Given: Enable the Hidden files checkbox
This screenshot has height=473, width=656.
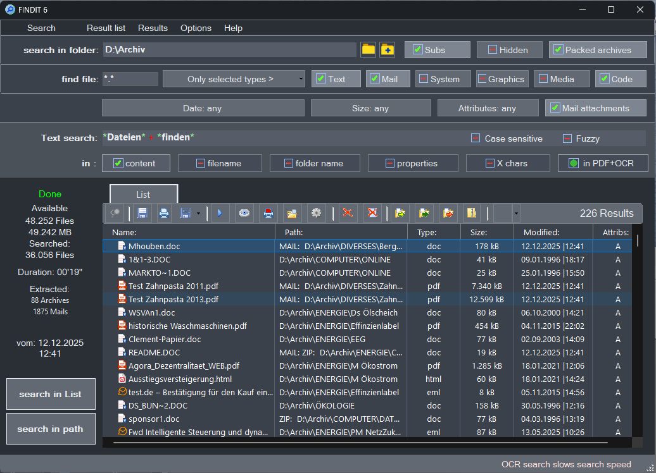Looking at the screenshot, I should tap(492, 50).
